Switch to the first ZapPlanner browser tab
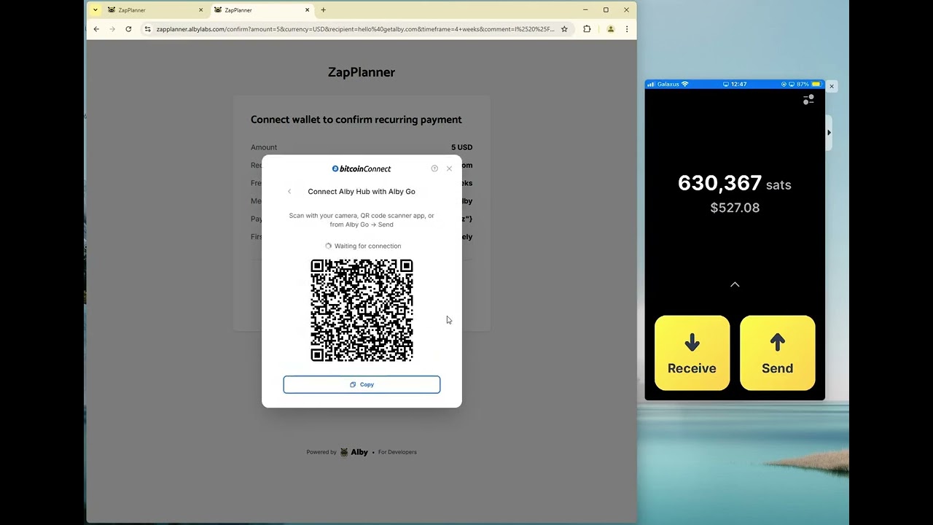Screen dimensions: 933x525 [x=155, y=10]
